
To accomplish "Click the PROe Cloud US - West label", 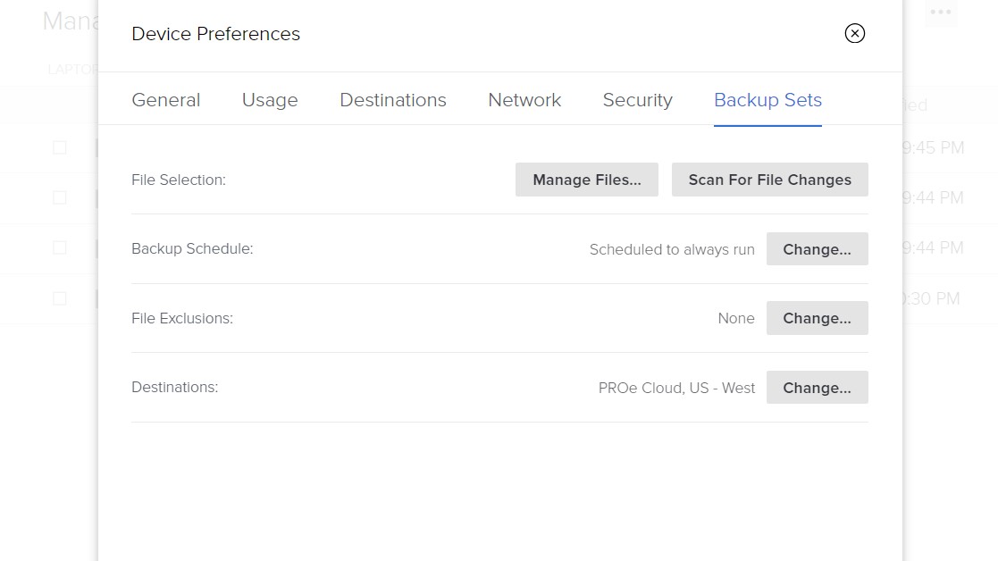I will [x=676, y=388].
